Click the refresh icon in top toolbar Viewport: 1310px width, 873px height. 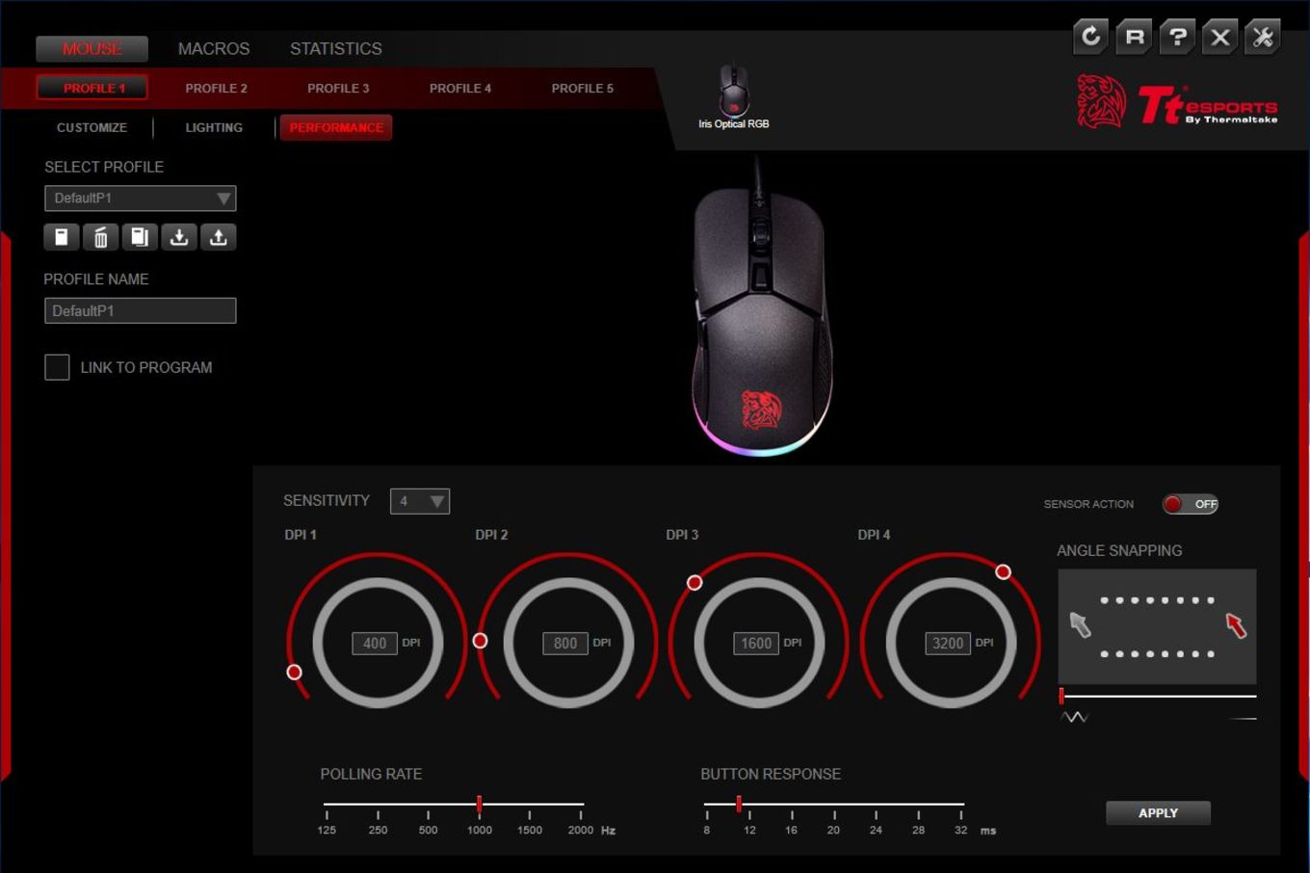(1090, 37)
